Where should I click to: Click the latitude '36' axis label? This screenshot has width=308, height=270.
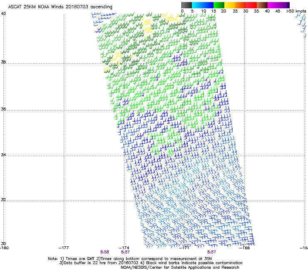click(x=3, y=109)
